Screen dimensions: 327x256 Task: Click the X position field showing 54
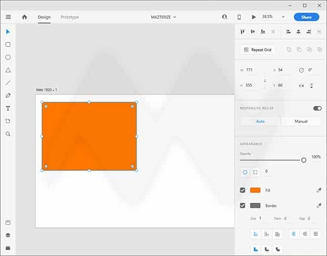click(x=285, y=70)
